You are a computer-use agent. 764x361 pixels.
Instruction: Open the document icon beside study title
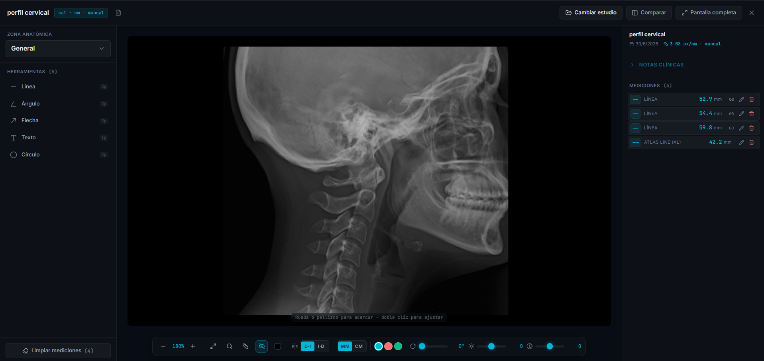pos(118,13)
